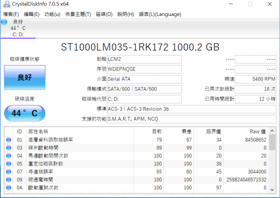Click status orb for attribute 01
The height and width of the screenshot is (198, 280).
pos(9,140)
